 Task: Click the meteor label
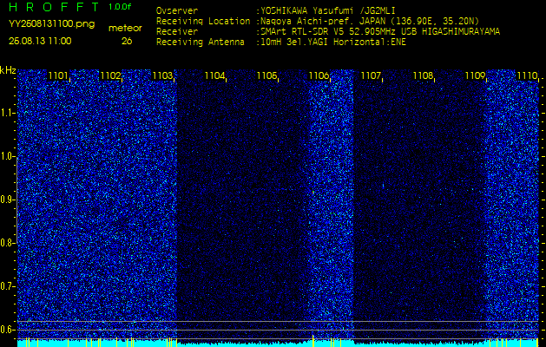point(125,29)
